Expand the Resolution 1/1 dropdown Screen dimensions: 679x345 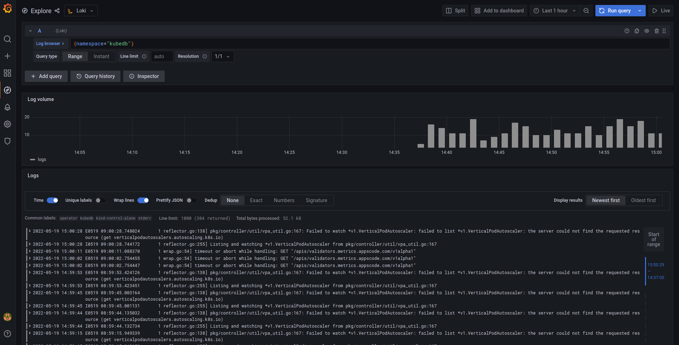pos(222,56)
